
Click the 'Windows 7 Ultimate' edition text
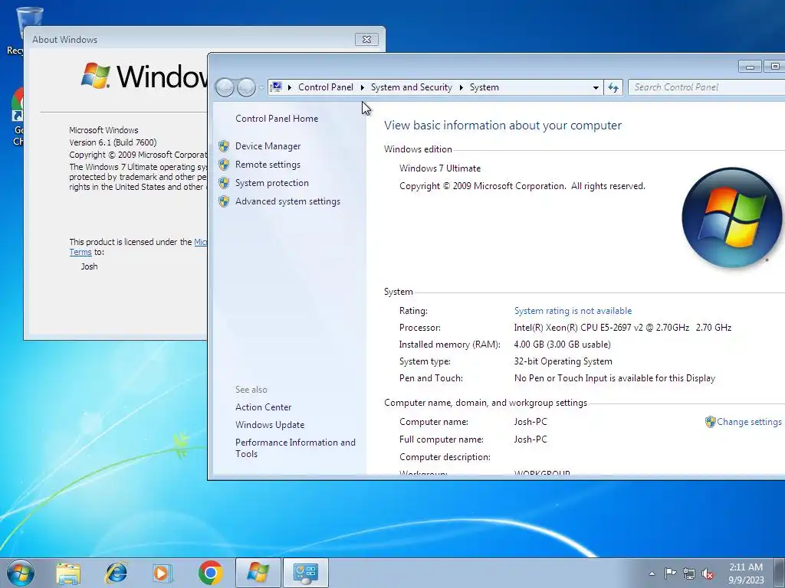(440, 168)
